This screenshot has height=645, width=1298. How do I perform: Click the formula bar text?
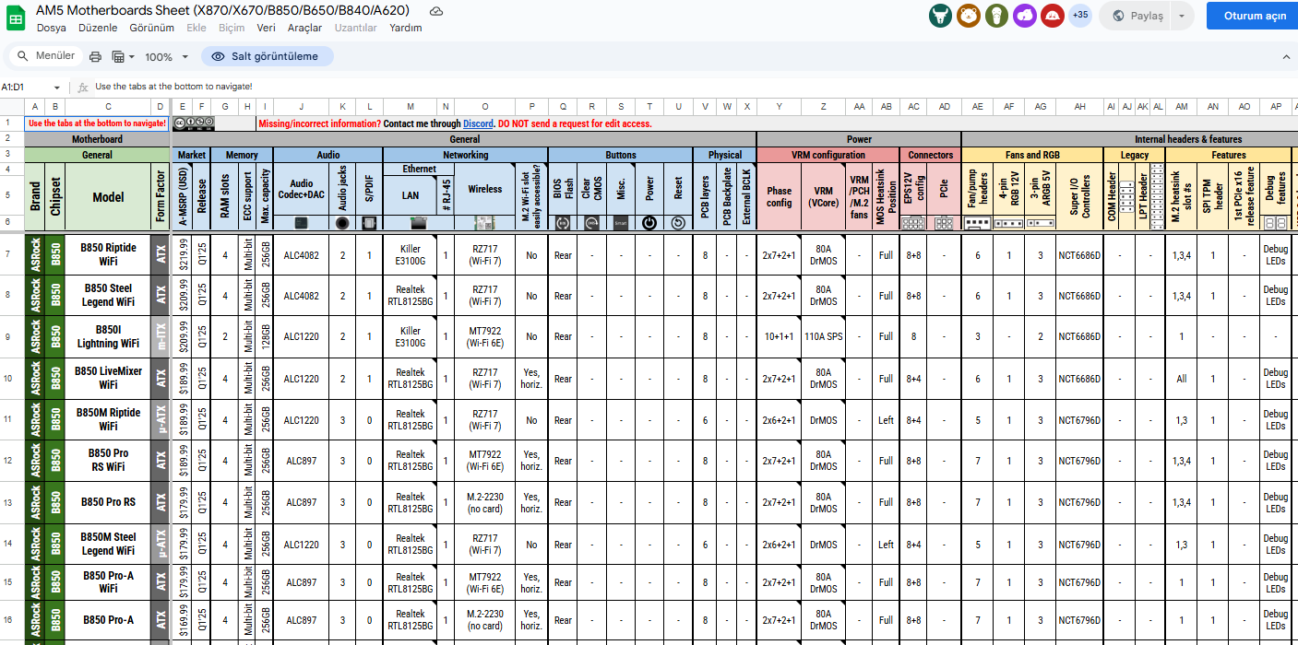coord(173,87)
